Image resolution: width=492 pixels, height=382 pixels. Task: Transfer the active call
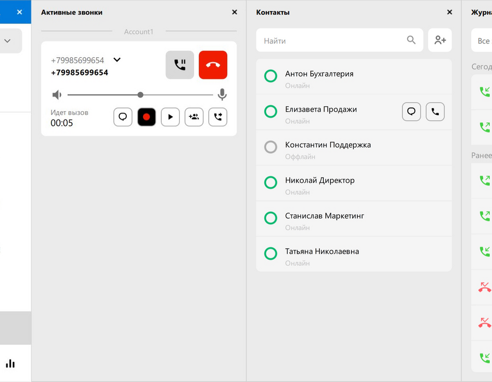218,117
